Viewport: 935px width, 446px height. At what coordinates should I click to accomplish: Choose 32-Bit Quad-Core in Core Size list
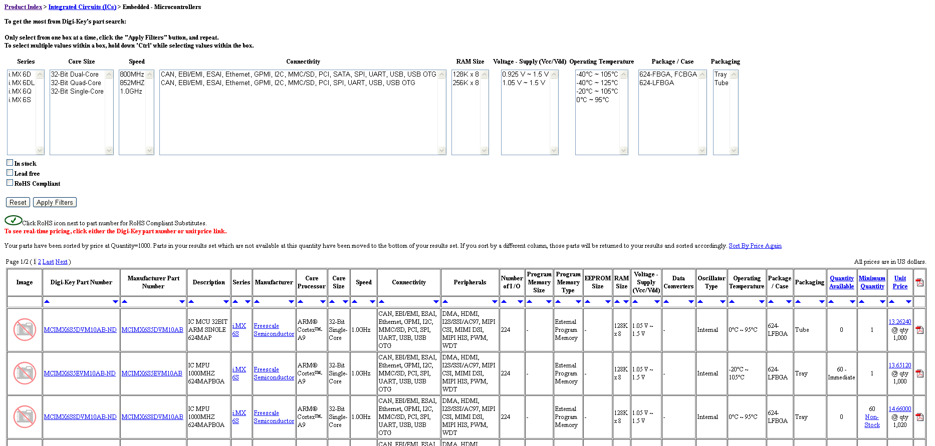tap(76, 83)
